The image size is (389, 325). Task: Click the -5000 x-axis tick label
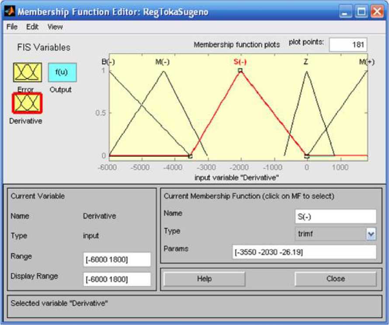tap(140, 167)
